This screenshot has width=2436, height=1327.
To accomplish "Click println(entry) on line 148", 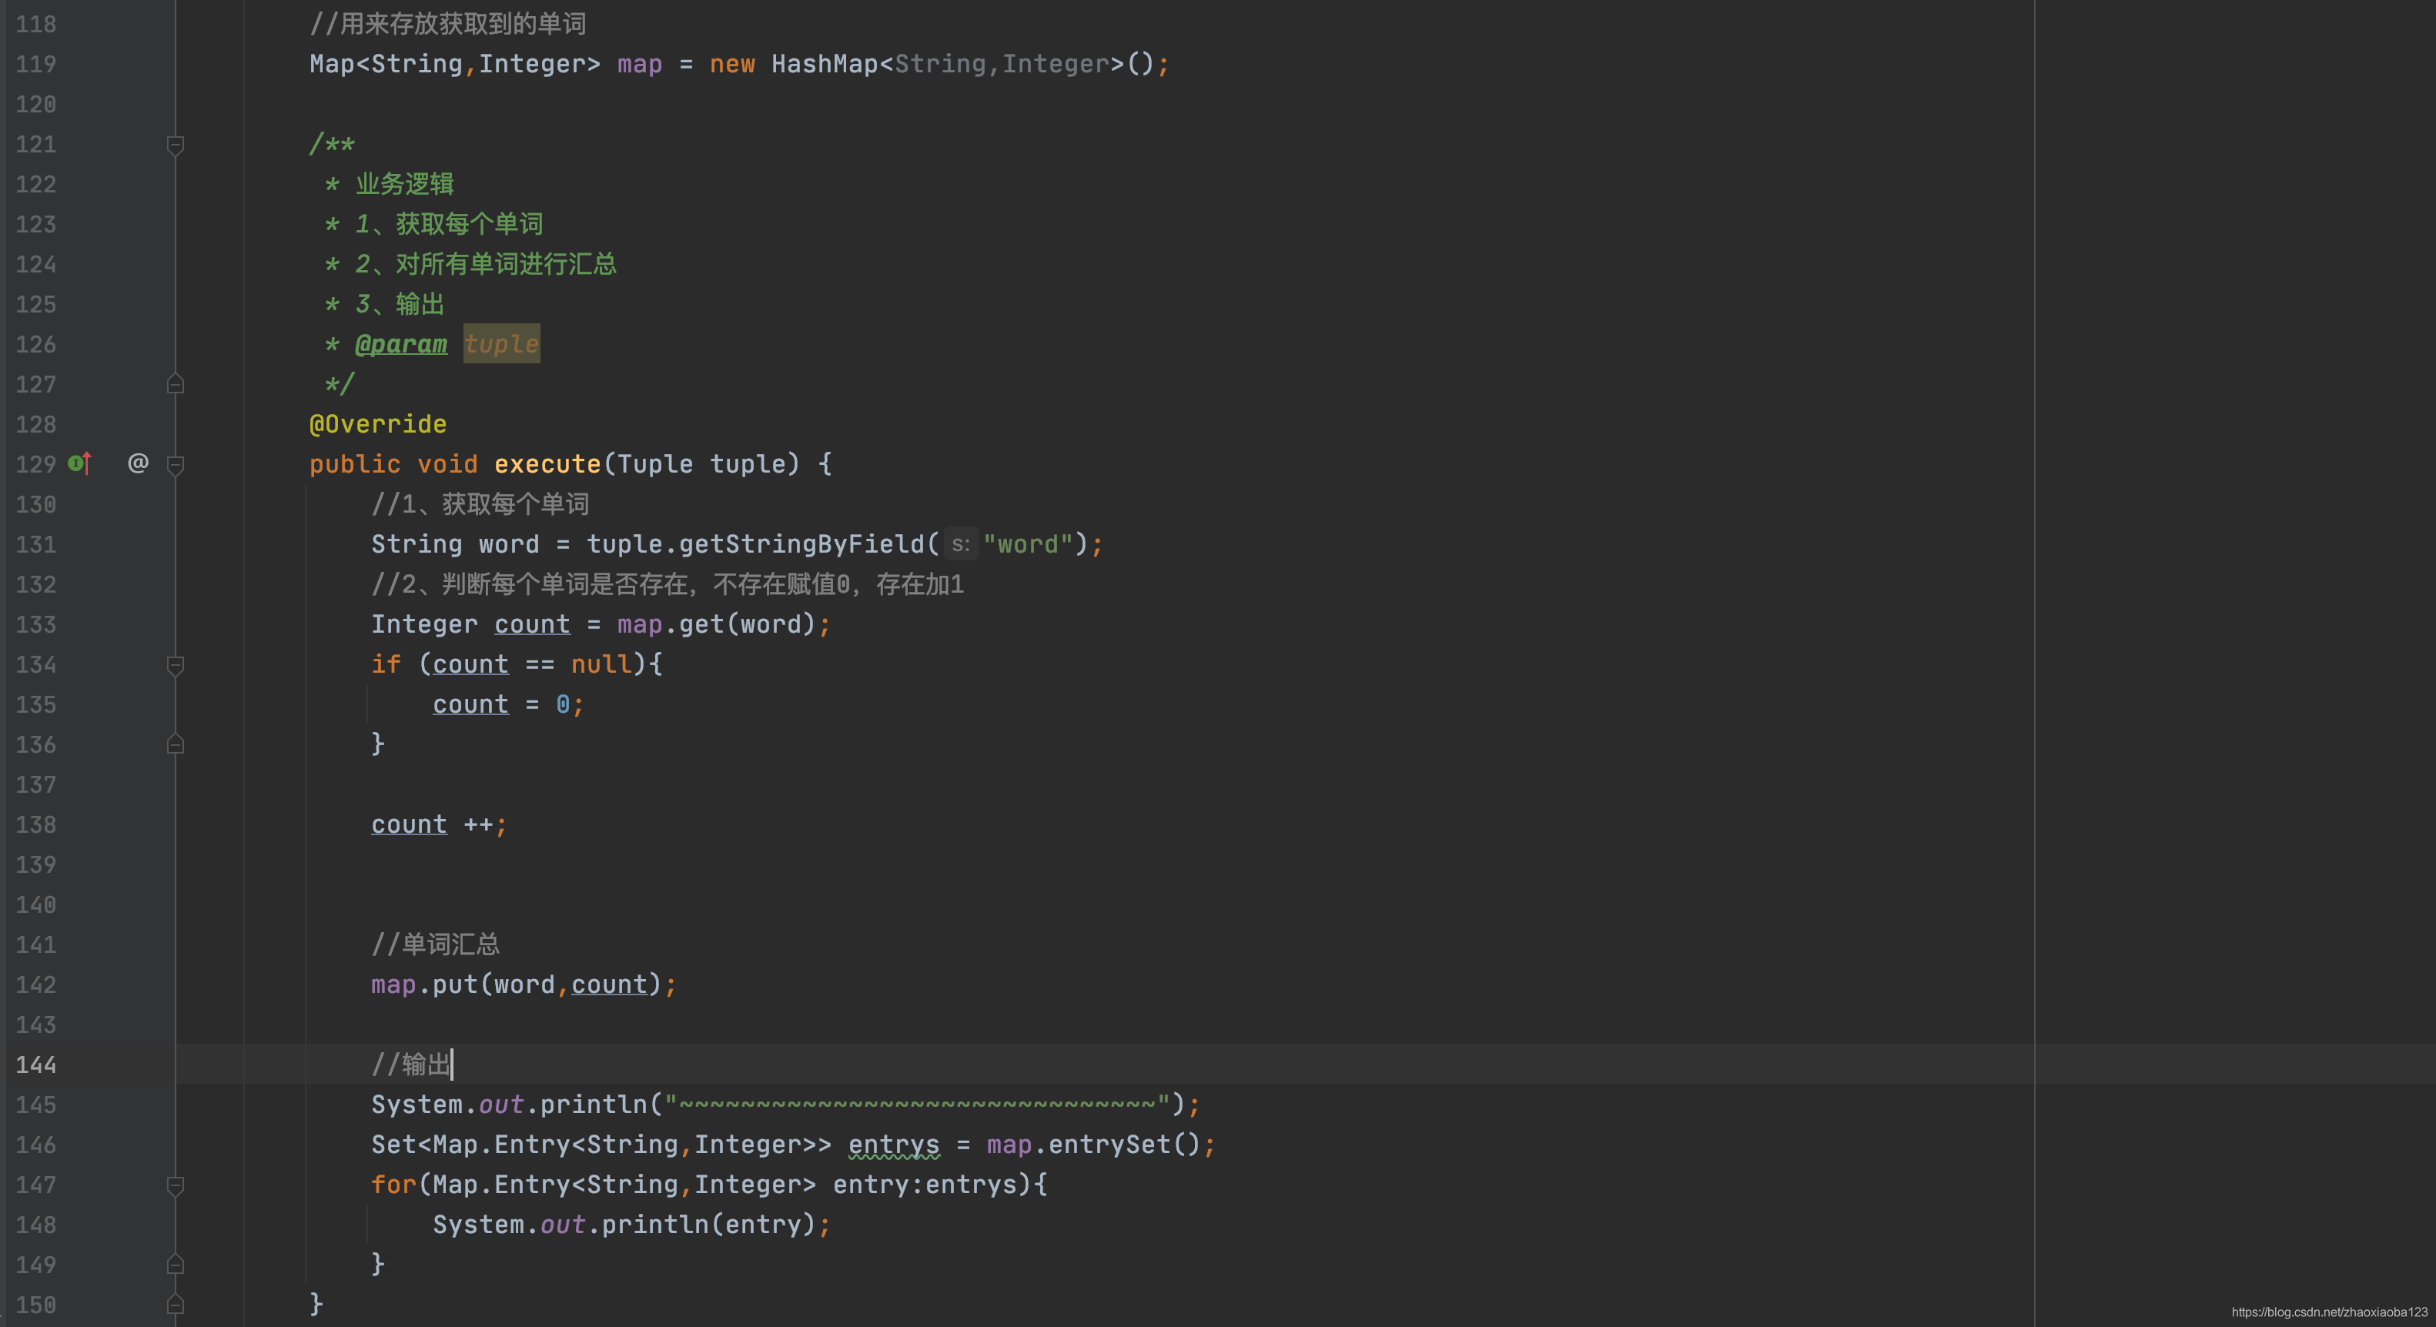I will (708, 1225).
